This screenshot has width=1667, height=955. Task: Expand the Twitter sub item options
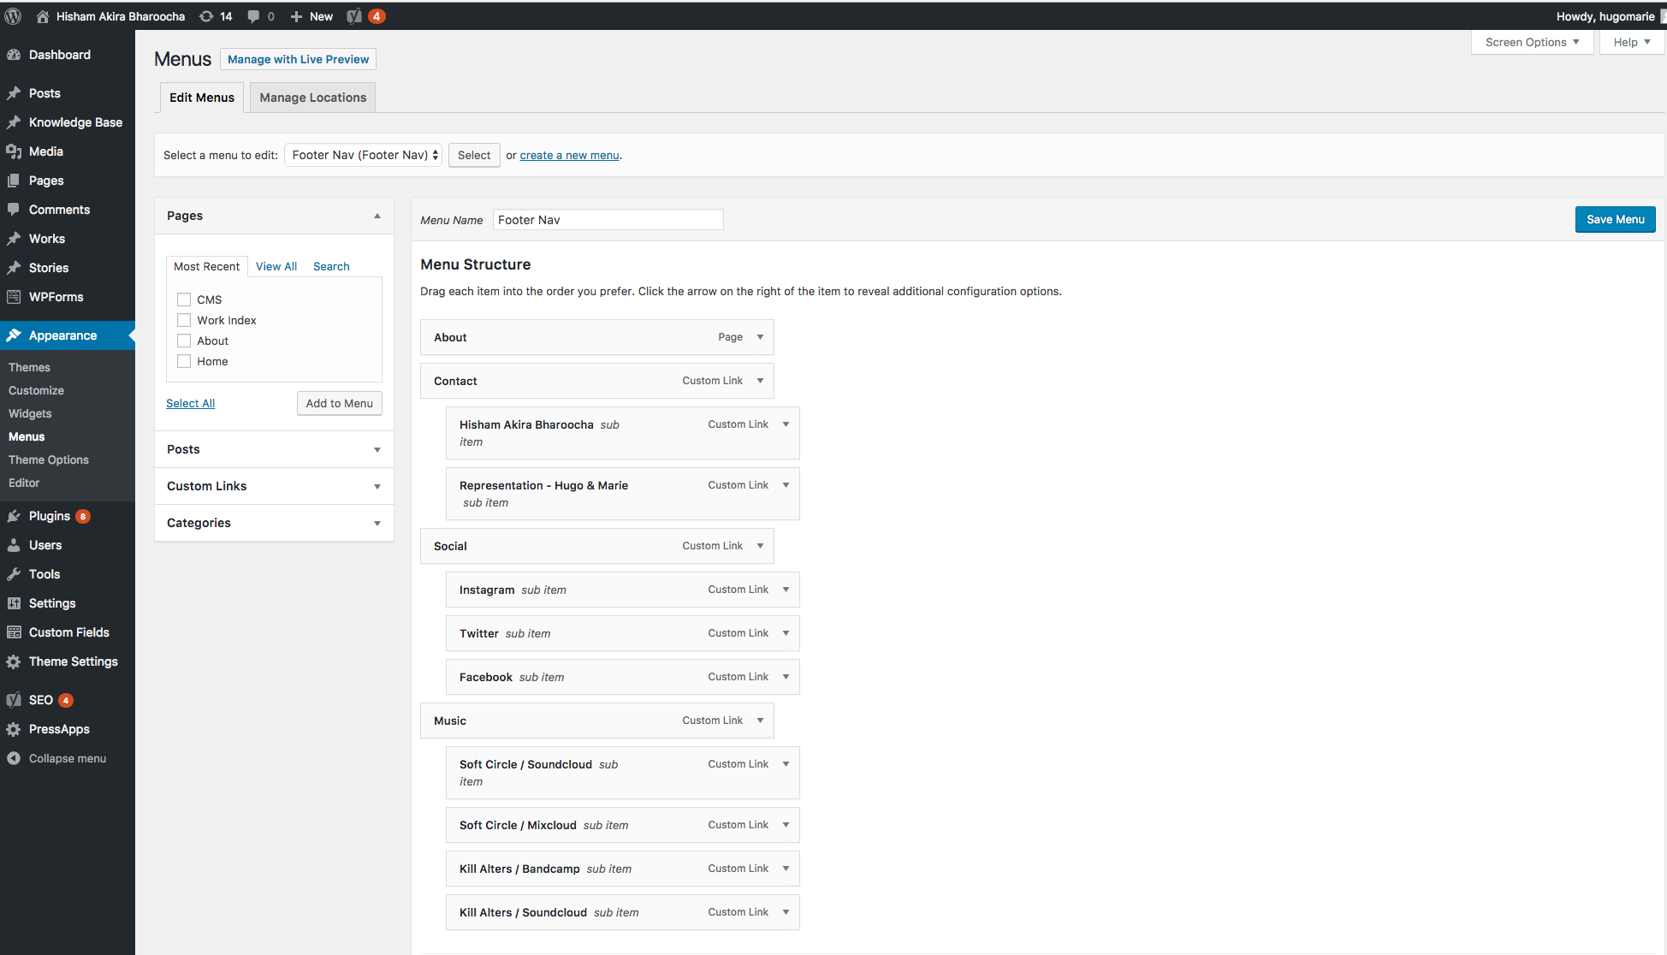786,633
